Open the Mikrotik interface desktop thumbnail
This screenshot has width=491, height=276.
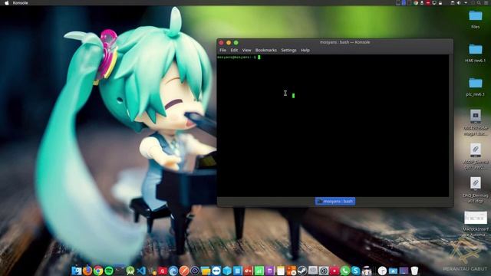click(476, 224)
